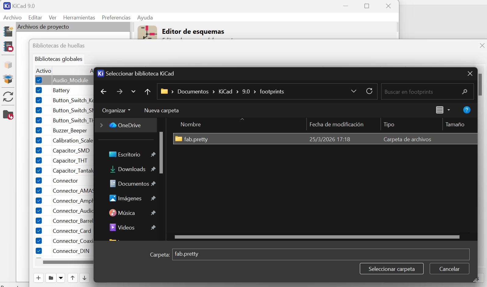The image size is (487, 287).
Task: Move selected library up
Action: point(73,278)
